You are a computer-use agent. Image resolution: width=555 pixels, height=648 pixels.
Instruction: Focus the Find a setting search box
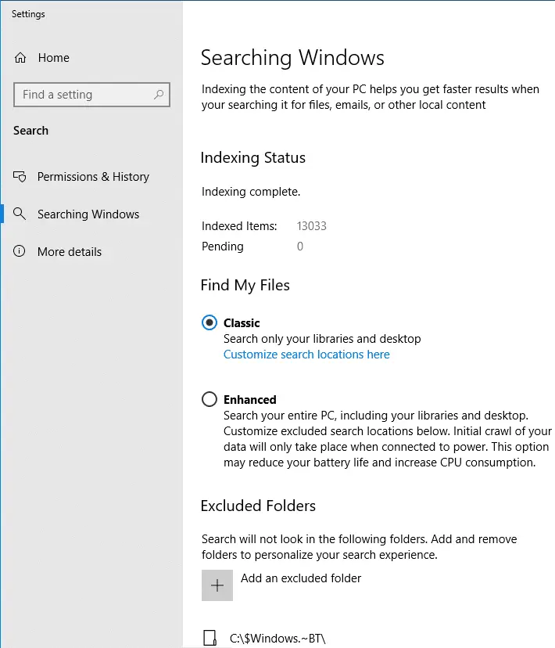coord(91,95)
